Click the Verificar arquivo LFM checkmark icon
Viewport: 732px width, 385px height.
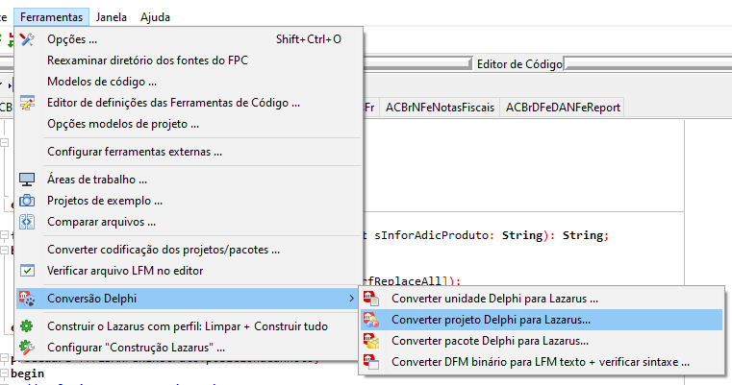pos(27,271)
